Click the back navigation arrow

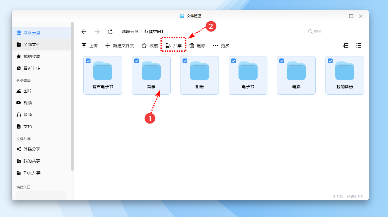[x=84, y=32]
